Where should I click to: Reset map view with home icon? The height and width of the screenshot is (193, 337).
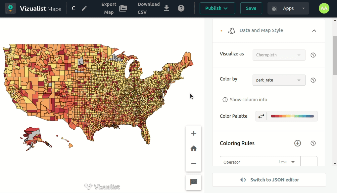(194, 148)
